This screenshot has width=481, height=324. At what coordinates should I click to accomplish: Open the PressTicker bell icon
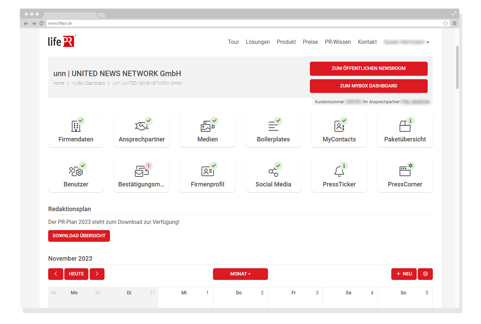click(339, 171)
